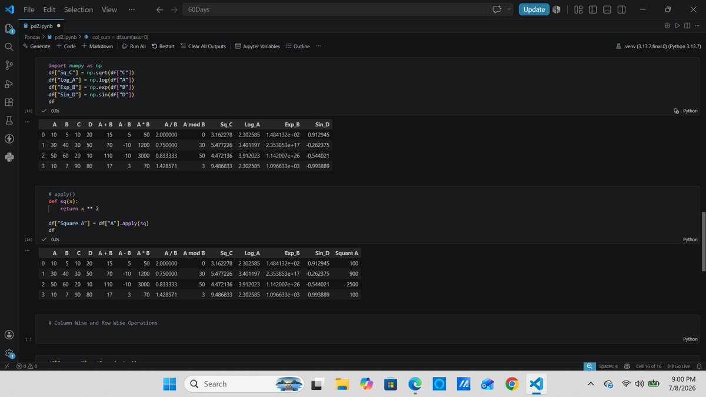
Task: Show notebook Outline
Action: [298, 46]
